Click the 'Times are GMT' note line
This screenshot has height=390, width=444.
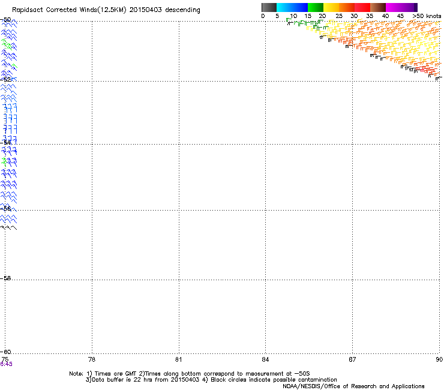pyautogui.click(x=190, y=374)
